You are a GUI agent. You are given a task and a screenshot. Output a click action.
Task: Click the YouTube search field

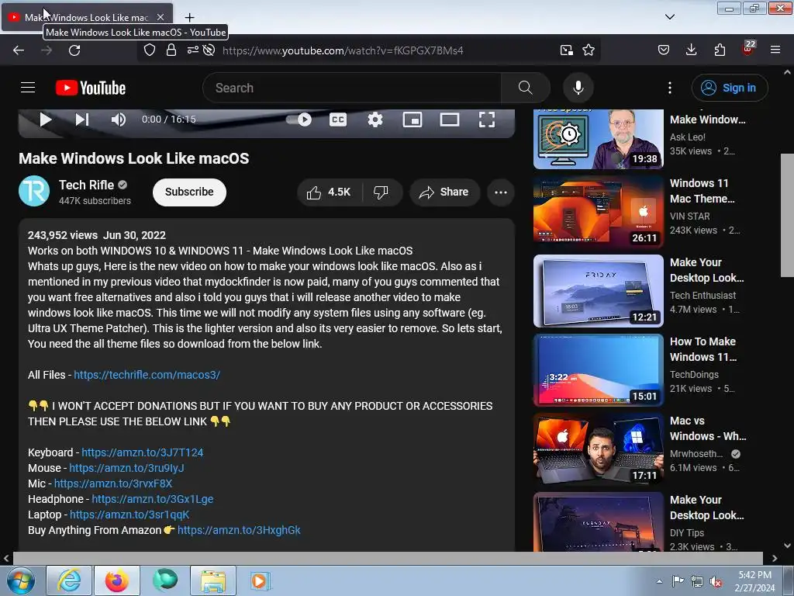coord(352,88)
